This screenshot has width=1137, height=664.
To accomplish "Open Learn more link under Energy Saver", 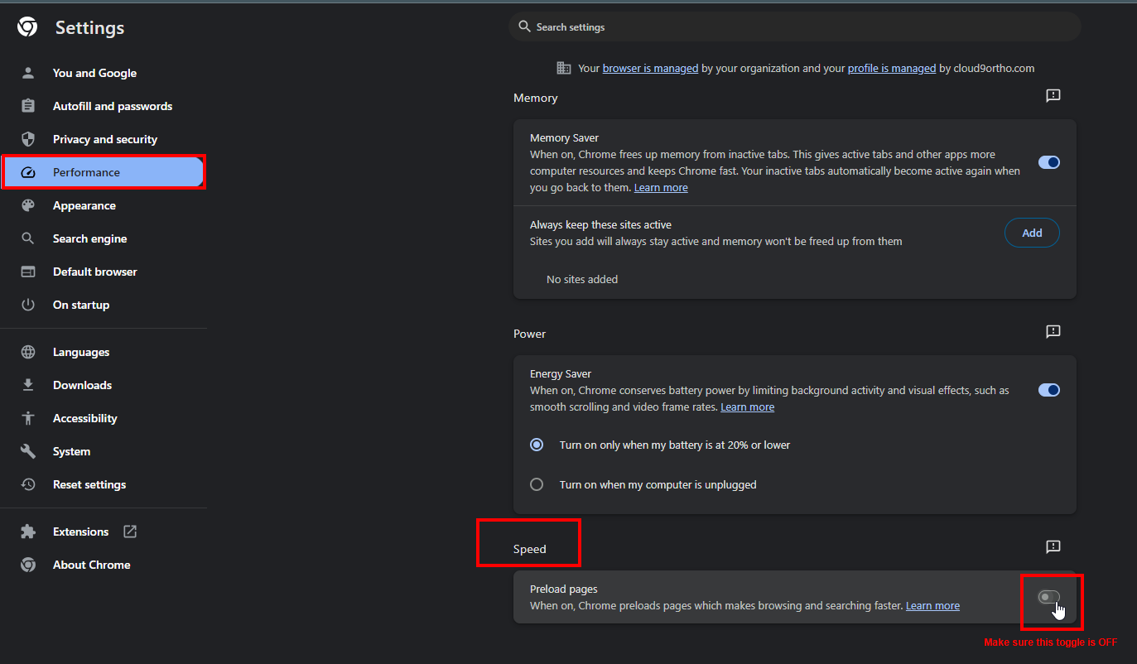I will point(747,407).
